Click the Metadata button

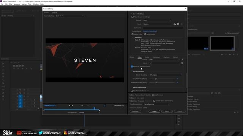(x=135, y=111)
